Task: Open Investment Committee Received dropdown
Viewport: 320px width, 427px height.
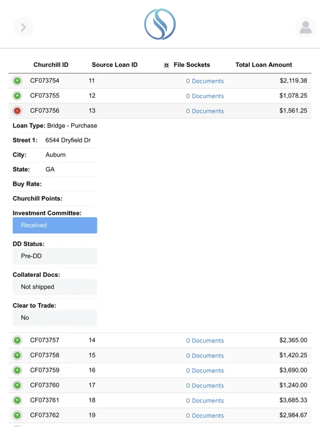Action: [55, 225]
